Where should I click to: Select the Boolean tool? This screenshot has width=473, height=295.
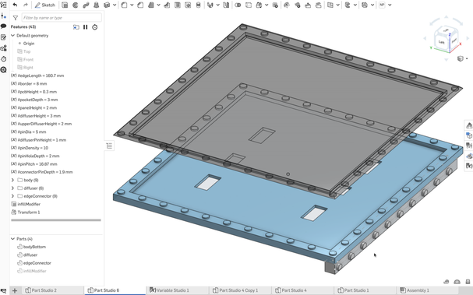coord(238,5)
